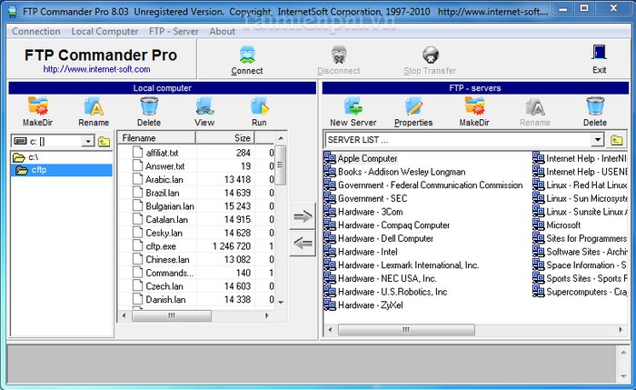Select Hardware - Dell Computer server

pyautogui.click(x=379, y=238)
